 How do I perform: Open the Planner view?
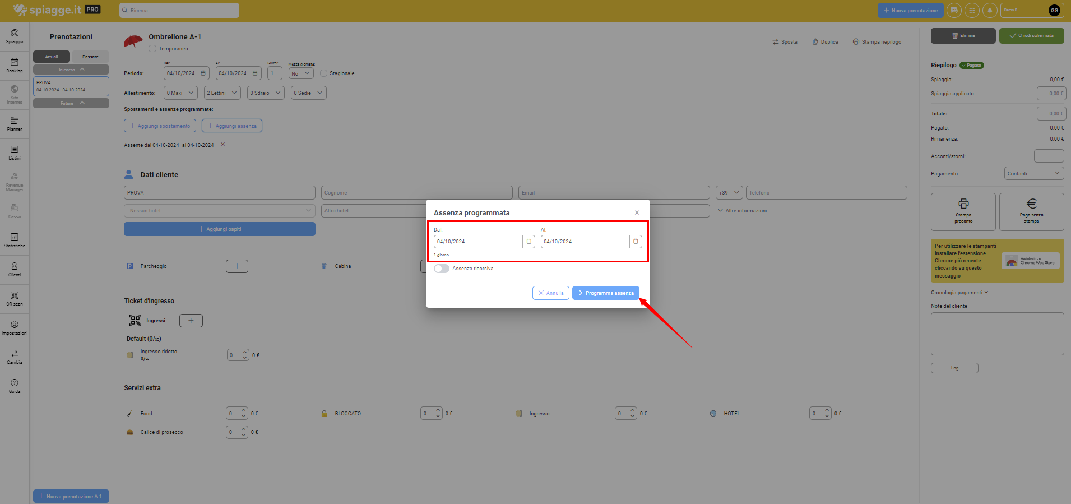(15, 124)
